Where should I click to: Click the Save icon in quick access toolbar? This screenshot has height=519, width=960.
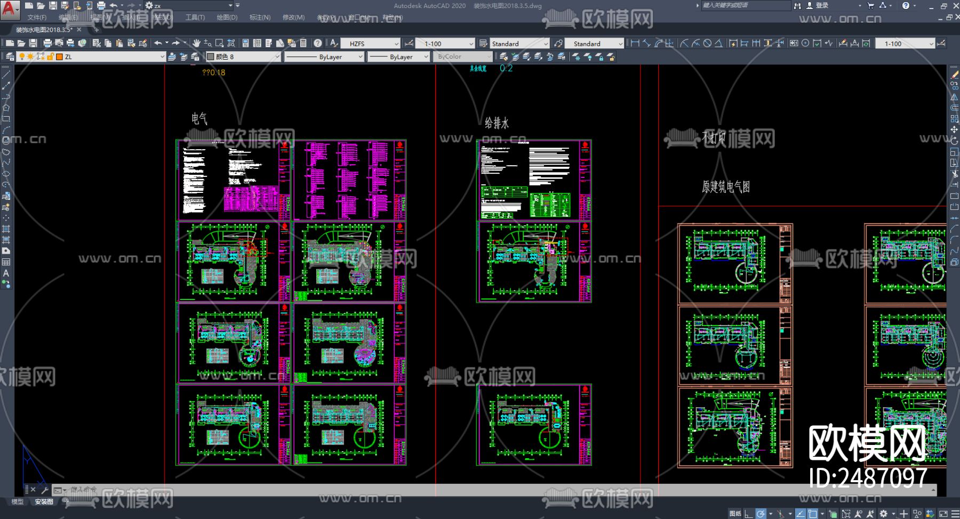53,5
